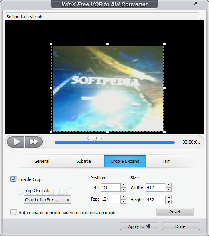209x236 pixels.
Task: Open the General tab
Action: (42, 161)
